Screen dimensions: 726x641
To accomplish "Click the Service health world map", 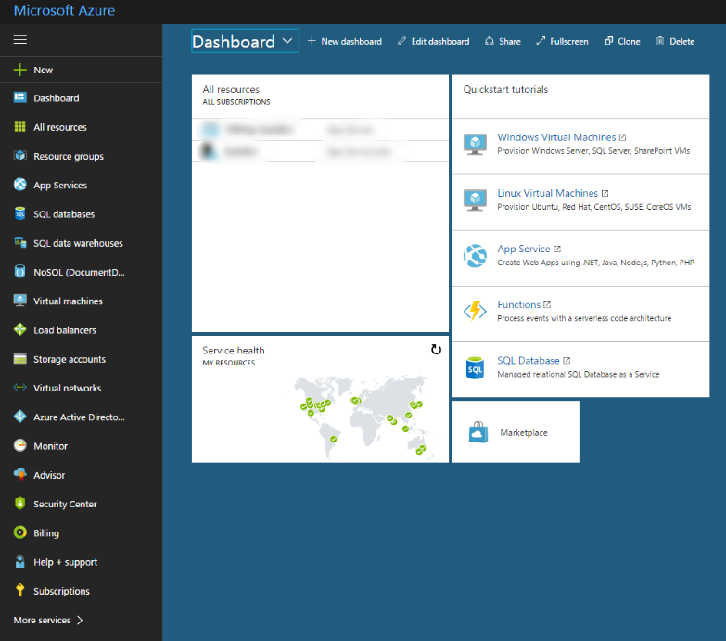I will [x=363, y=417].
